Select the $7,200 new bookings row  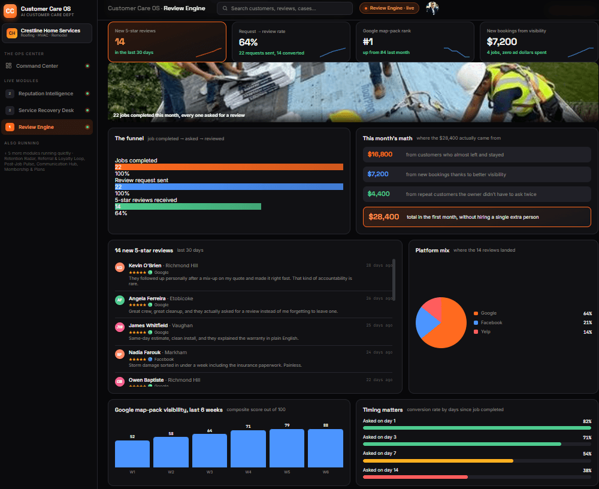click(477, 174)
